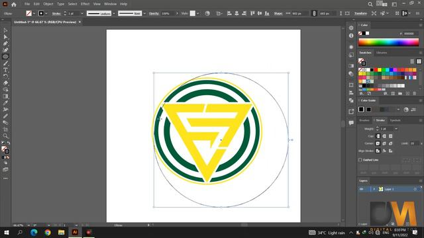
Task: Open the search icon in title bar
Action: coord(370,5)
